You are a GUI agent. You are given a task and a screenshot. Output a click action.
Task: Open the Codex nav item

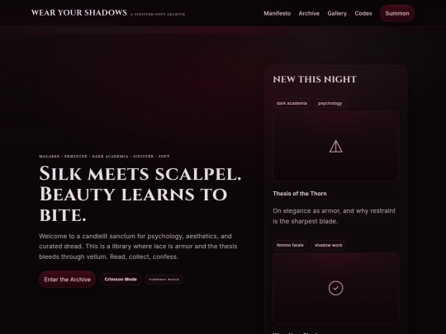coord(363,13)
